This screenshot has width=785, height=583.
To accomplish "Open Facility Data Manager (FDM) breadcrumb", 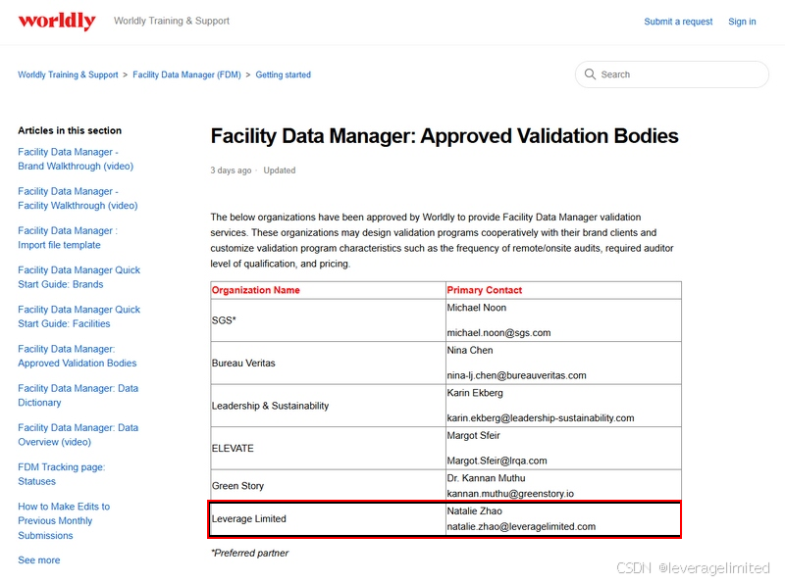I will (186, 74).
